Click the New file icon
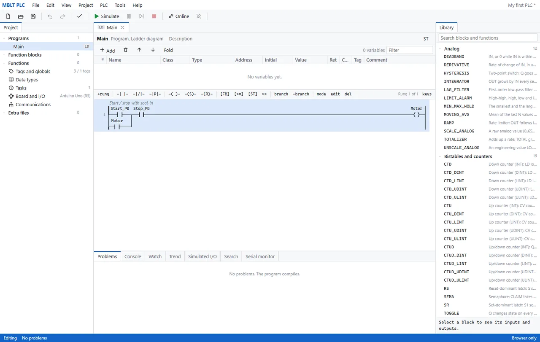Screen dimensions: 540x342 tap(8, 16)
